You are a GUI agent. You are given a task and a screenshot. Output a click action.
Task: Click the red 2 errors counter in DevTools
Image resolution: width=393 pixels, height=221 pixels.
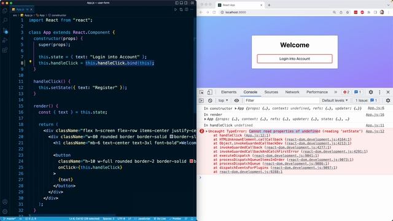(x=346, y=92)
